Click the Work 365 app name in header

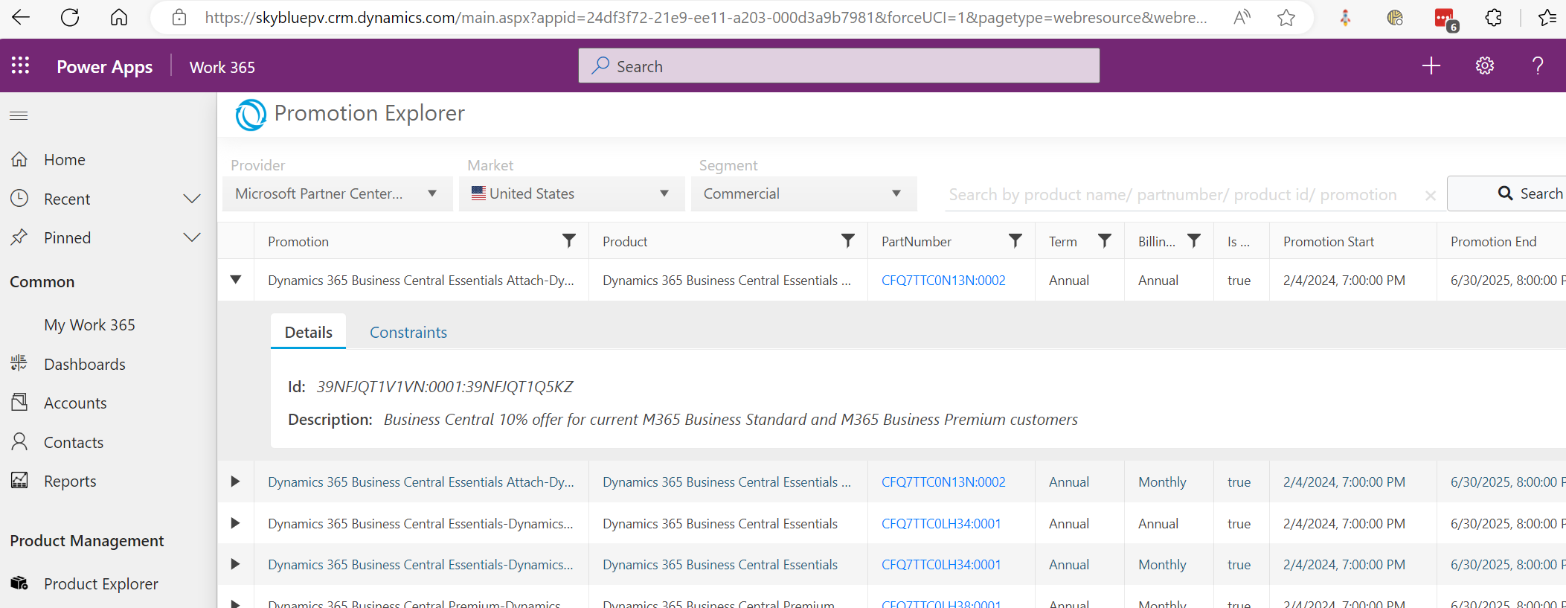(222, 67)
